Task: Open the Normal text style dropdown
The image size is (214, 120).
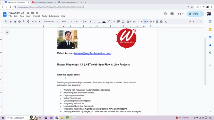Action: 50,21
